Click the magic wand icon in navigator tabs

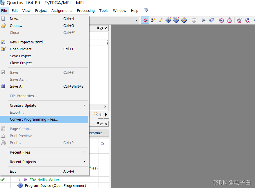tap(96, 114)
